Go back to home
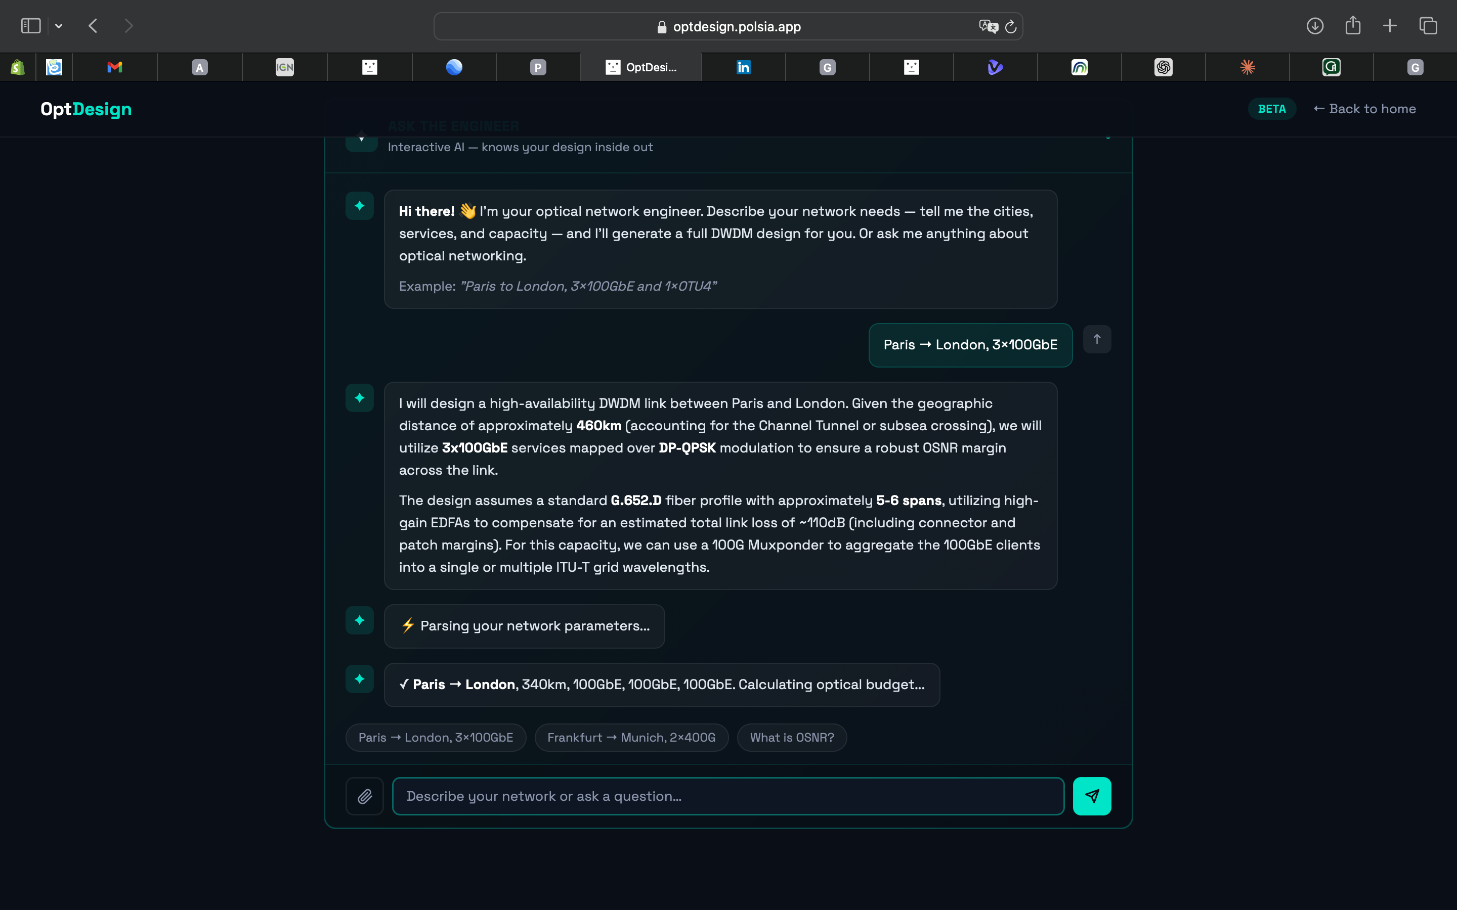This screenshot has width=1457, height=910. click(1364, 109)
